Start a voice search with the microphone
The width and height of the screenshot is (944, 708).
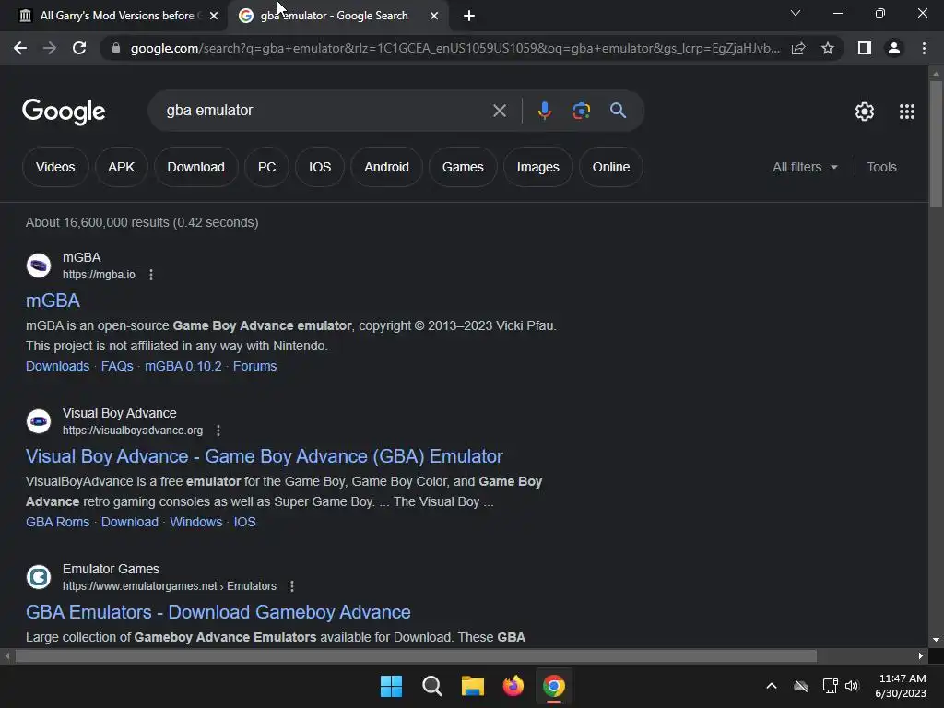(x=544, y=111)
